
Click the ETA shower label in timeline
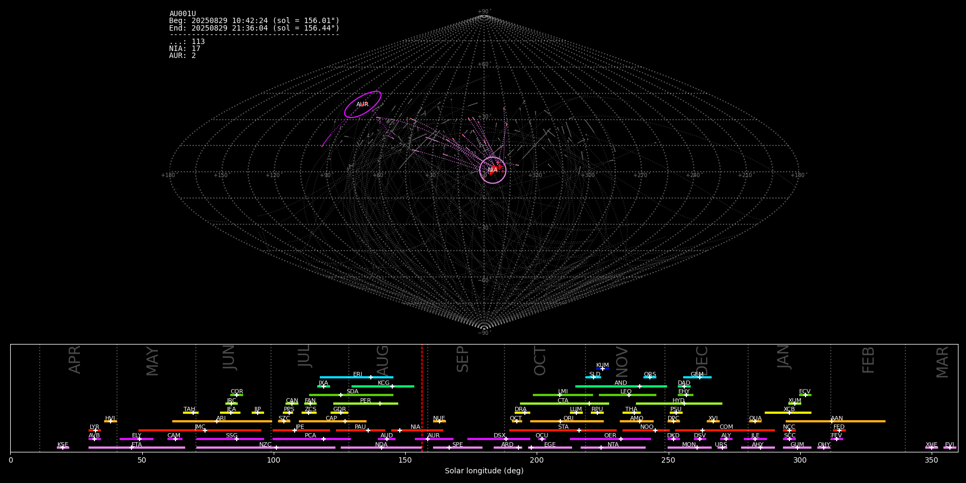(137, 445)
